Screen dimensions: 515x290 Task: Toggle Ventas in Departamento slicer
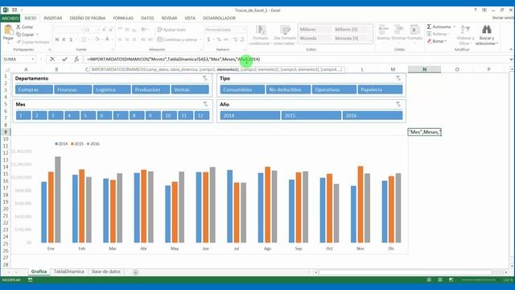[x=190, y=89]
